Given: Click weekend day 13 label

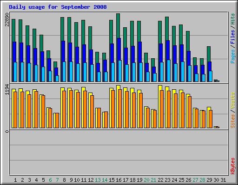Looking at the screenshot, I should 98,180.
